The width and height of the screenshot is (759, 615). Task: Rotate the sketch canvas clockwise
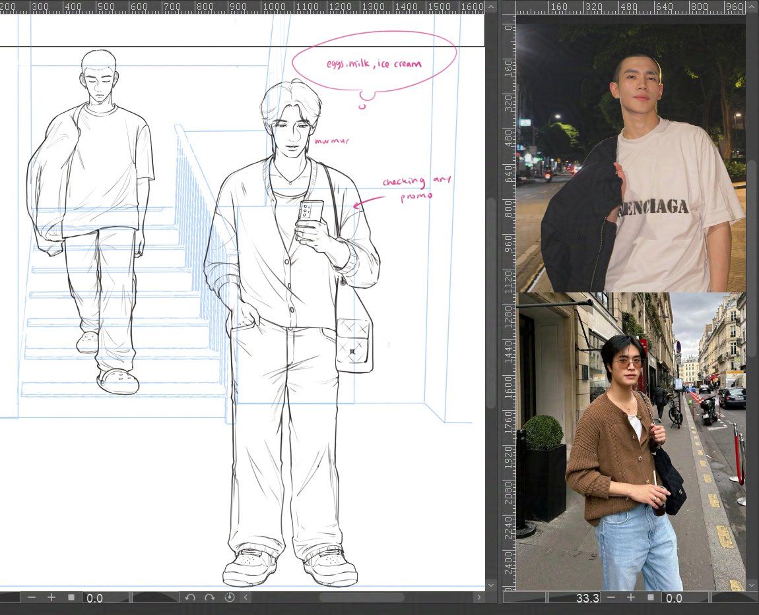pos(209,597)
